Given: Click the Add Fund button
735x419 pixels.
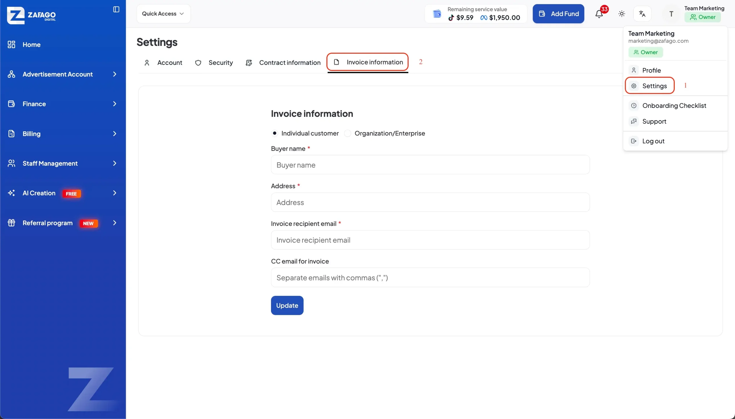Looking at the screenshot, I should click(558, 14).
